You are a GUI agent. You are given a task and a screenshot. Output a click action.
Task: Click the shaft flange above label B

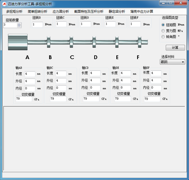(x=49, y=42)
